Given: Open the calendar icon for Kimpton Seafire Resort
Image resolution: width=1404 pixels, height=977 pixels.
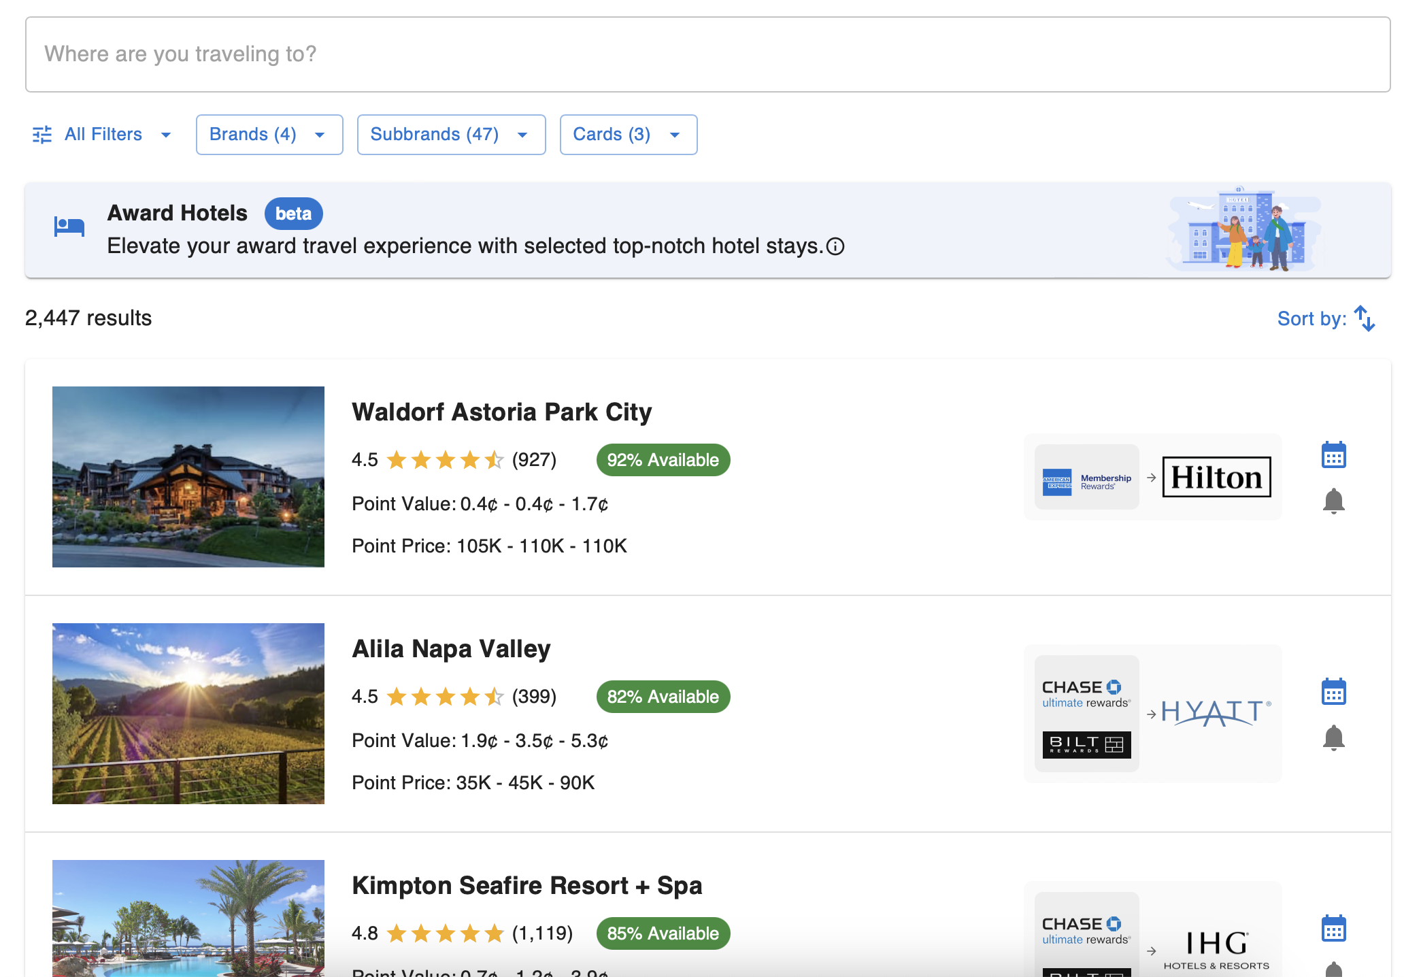Looking at the screenshot, I should (1333, 929).
